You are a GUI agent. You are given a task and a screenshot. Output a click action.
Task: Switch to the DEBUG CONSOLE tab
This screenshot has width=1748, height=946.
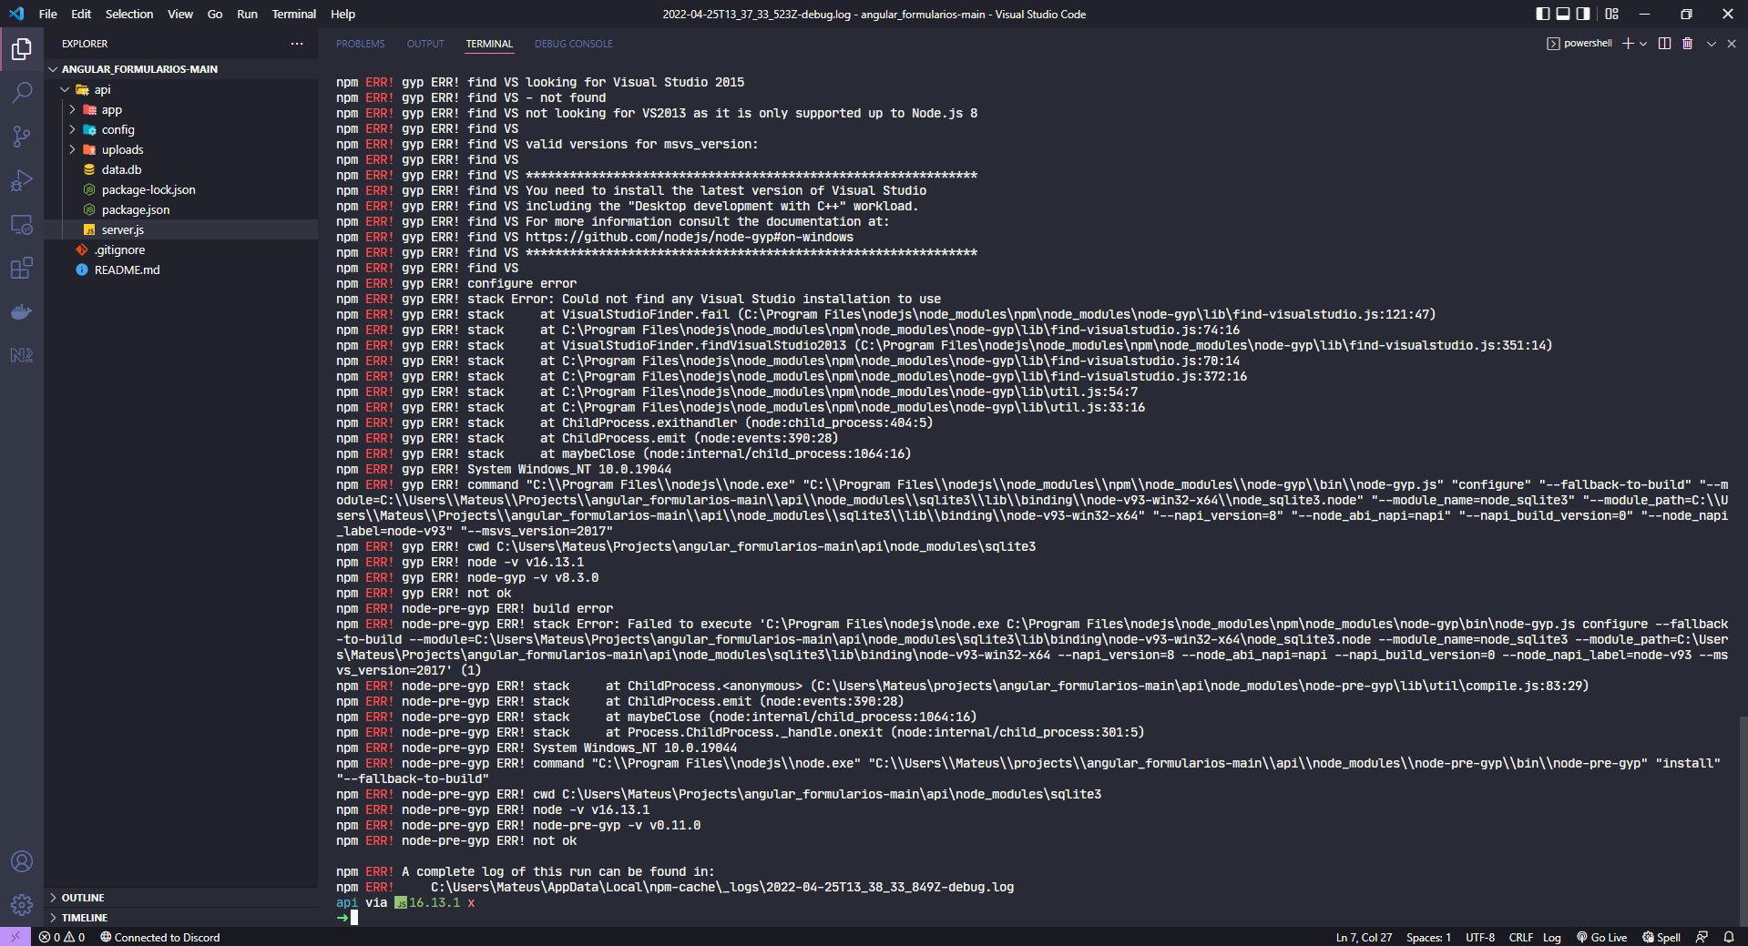573,44
